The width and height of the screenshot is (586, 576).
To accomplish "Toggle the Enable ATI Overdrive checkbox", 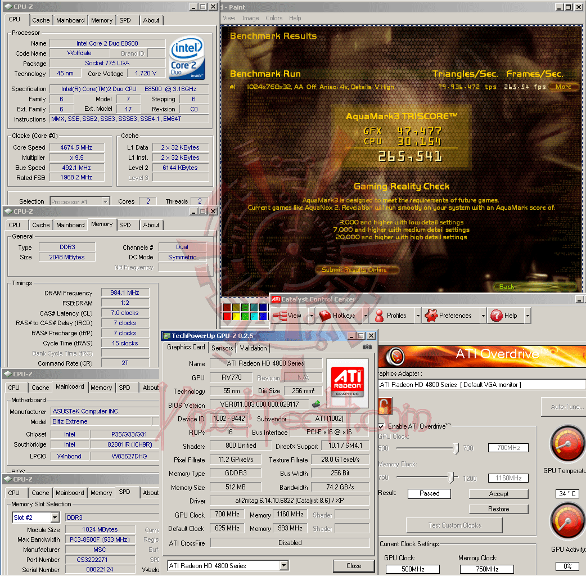I will point(381,426).
